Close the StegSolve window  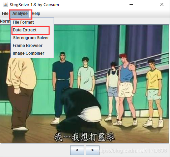pos(162,4)
